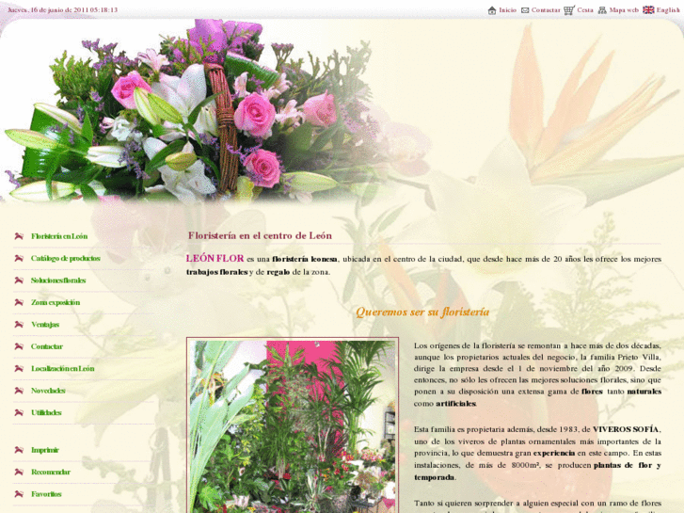Click the LEÓN FLOR brand name text
Screen dimensions: 684x513
(215, 258)
